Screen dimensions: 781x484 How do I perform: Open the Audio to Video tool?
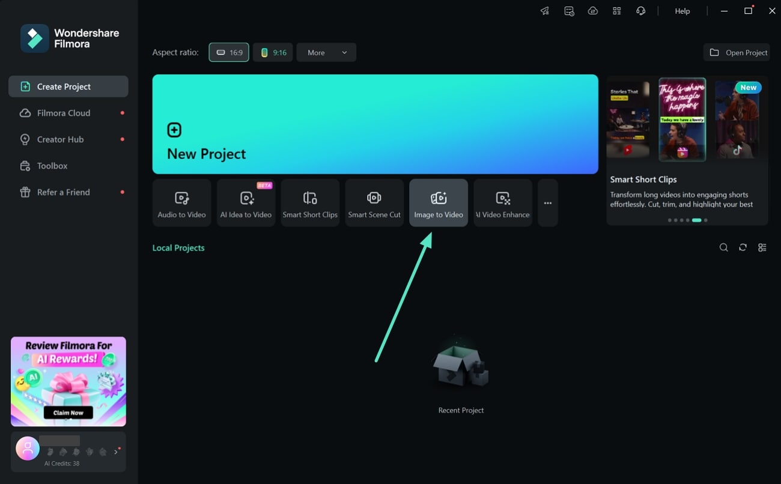pyautogui.click(x=181, y=203)
